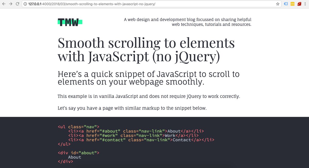Screen dimensions: 309x168
Task: Click the red Ruby extension icon
Action: 299,4
